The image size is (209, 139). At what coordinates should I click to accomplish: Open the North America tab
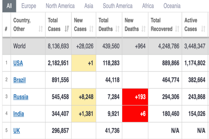60,6
